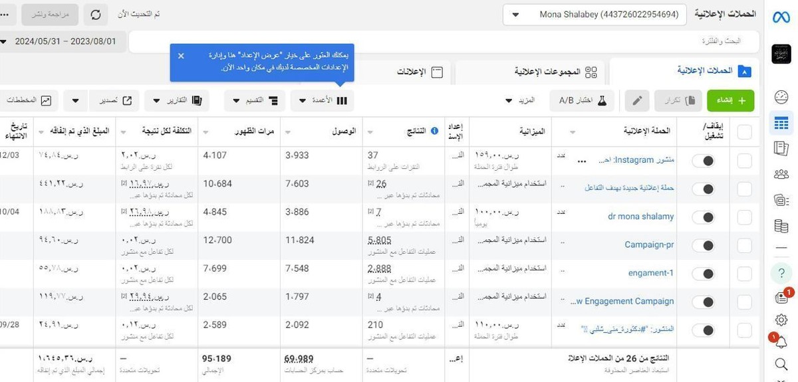Viewport: 798px width, 382px height.
Task: Click the تصدير export button
Action: click(113, 100)
